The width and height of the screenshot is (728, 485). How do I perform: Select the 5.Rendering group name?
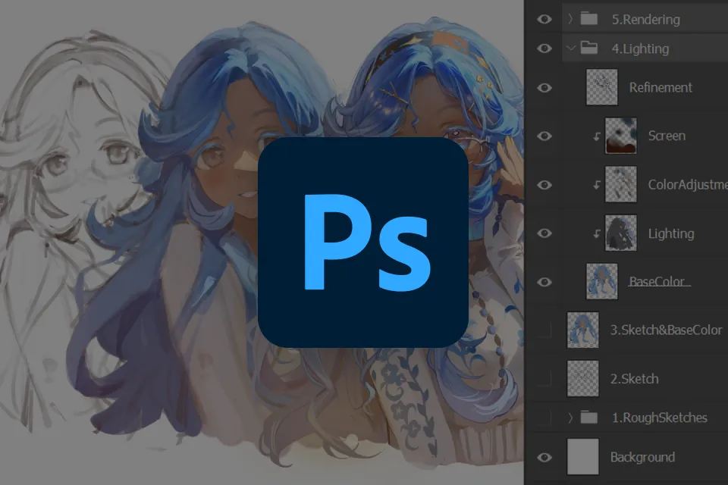coord(646,20)
